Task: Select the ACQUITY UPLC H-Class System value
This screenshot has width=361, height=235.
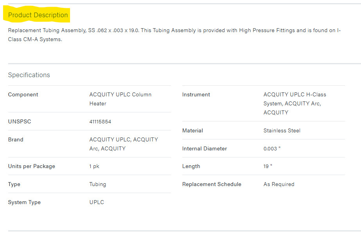Action: pyautogui.click(x=295, y=103)
